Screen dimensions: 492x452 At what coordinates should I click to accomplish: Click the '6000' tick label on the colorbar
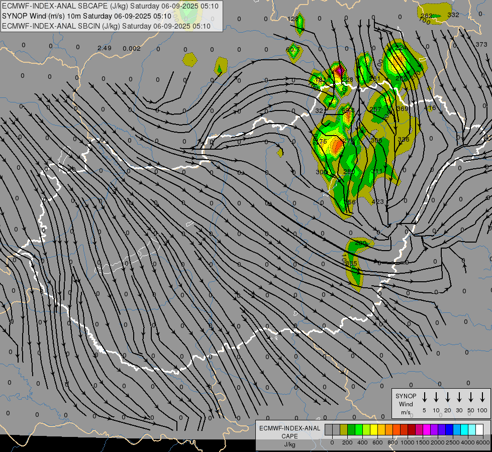(483, 442)
